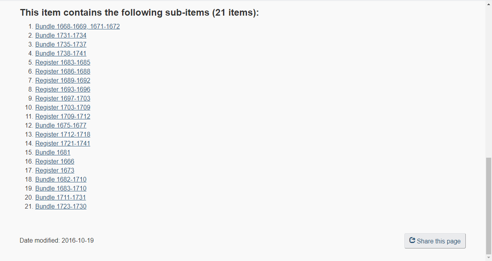Select Register 1666 link
The image size is (492, 261).
(x=55, y=162)
